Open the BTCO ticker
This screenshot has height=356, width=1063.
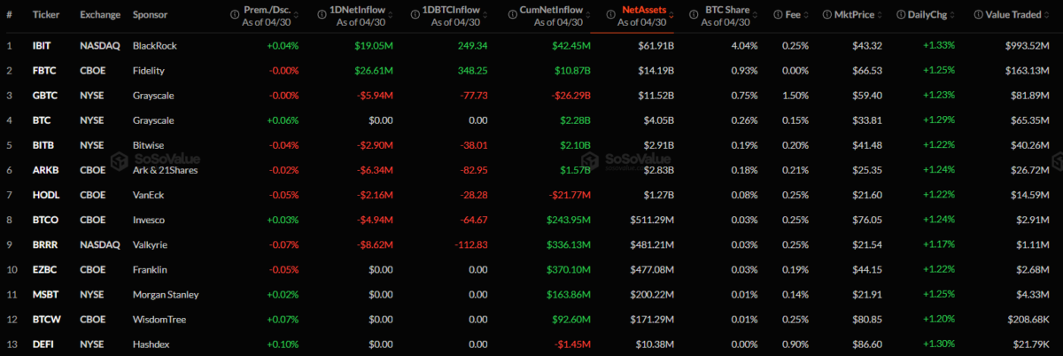pos(44,219)
